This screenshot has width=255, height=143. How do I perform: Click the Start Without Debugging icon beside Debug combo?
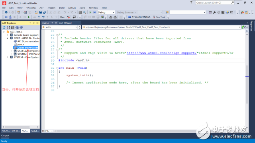[95, 12]
